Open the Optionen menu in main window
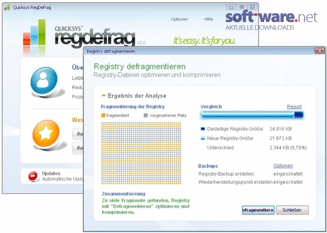This screenshot has width=327, height=233. (x=179, y=19)
